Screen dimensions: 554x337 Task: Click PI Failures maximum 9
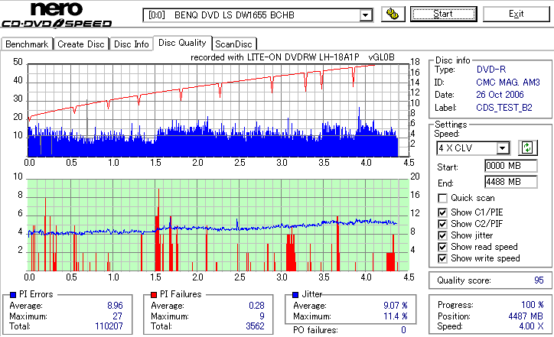[x=262, y=316]
